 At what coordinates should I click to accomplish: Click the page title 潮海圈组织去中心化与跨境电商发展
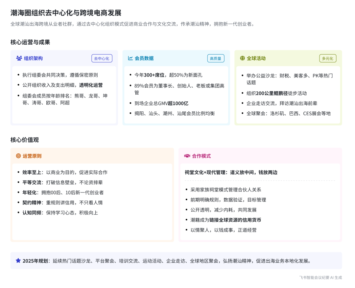(66, 13)
